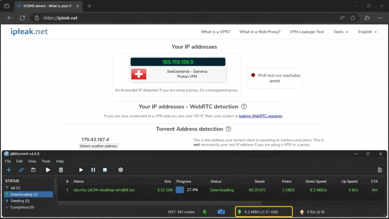Click the Detect another address button
Viewport: 389px width, 219px height.
coord(99,146)
